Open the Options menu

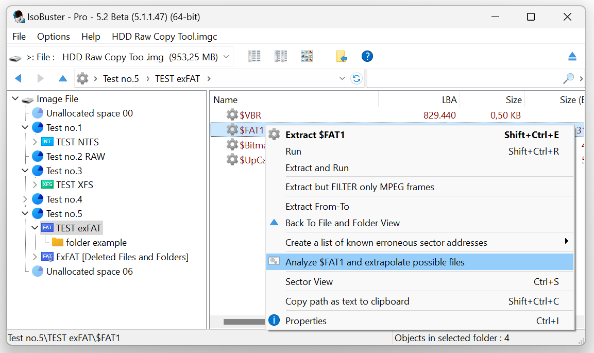[x=53, y=37]
